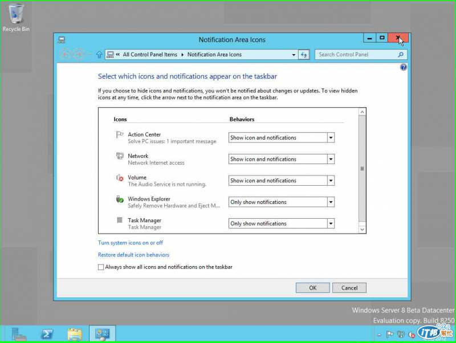Viewport: 456px width, 343px height.
Task: Click the network icon in system tray
Action: tap(401, 334)
